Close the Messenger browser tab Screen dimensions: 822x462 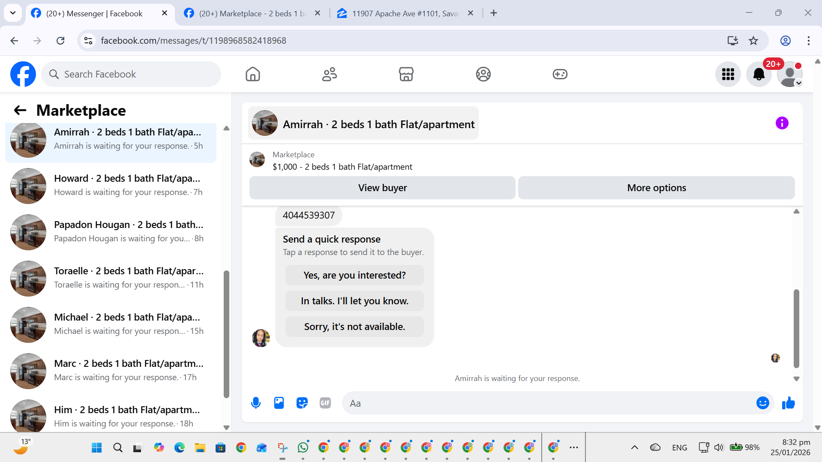pyautogui.click(x=165, y=13)
